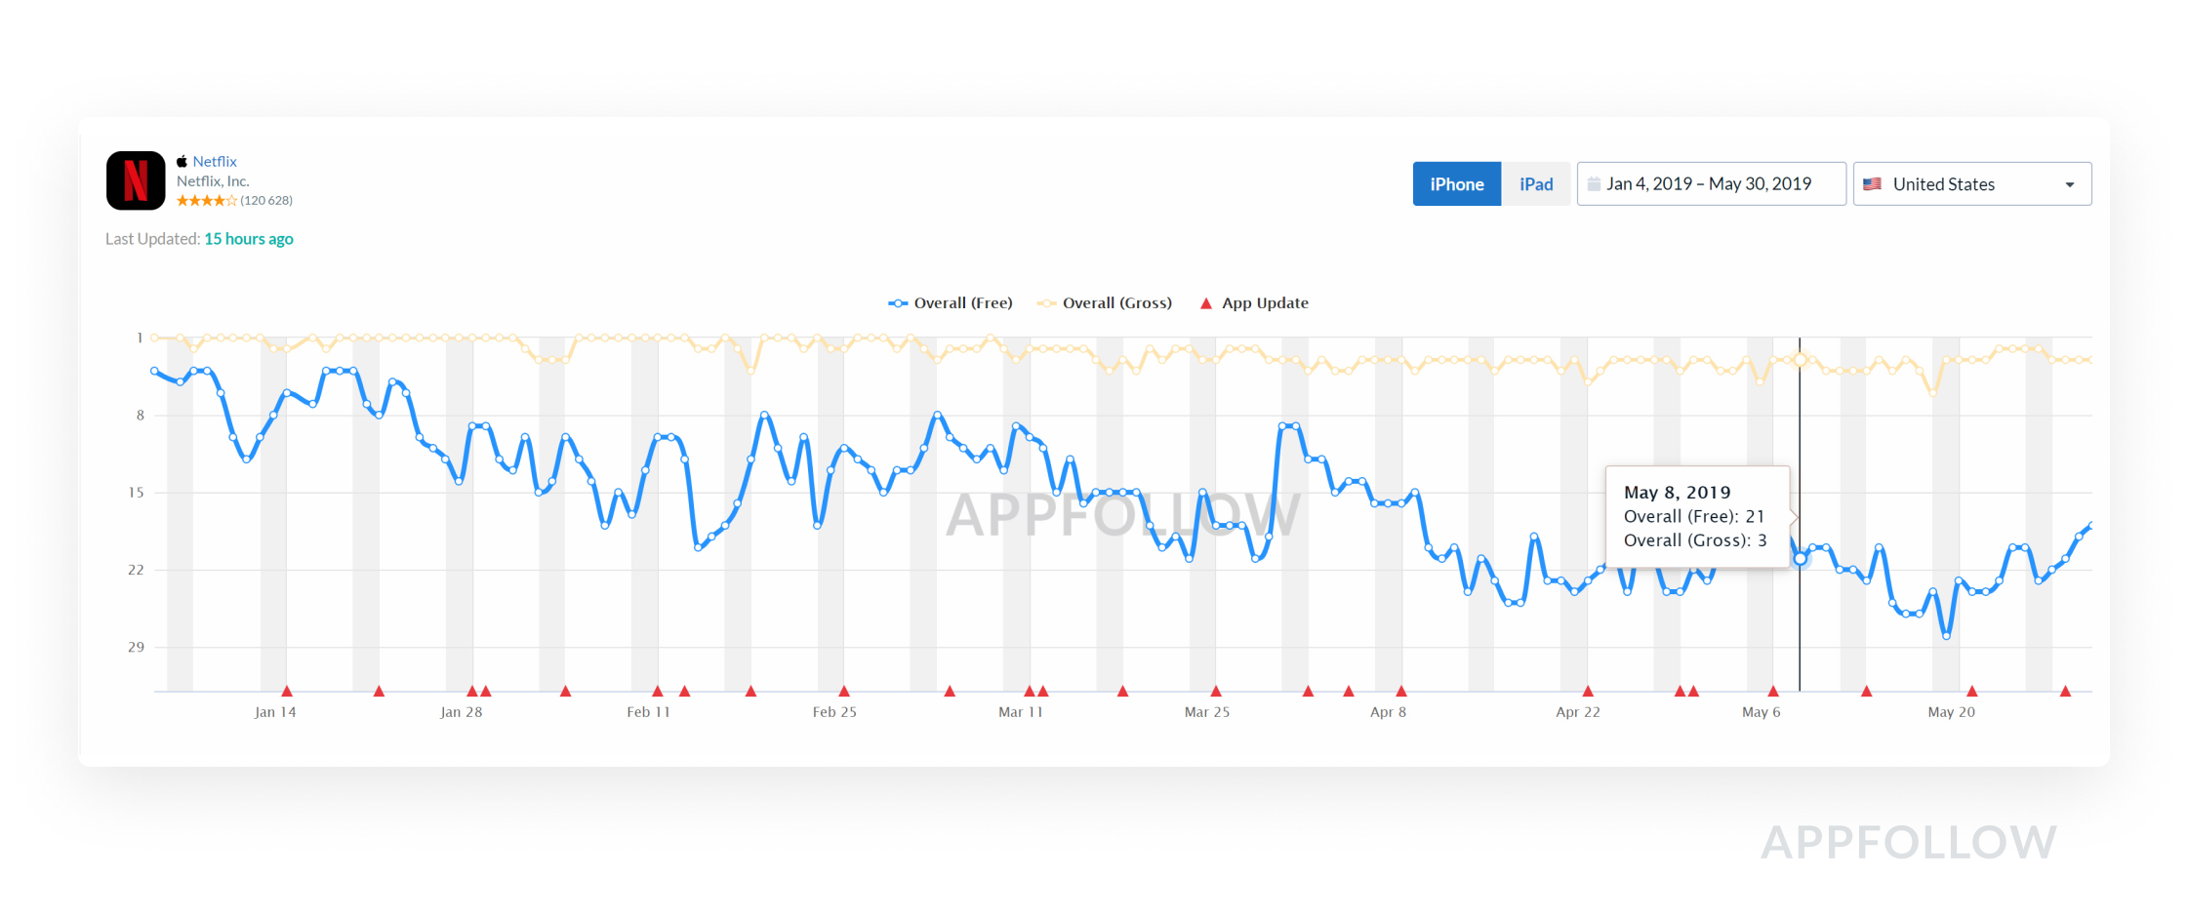Expand the country list using the caret arrow
Viewport: 2188px width, 917px height.
tap(2070, 185)
